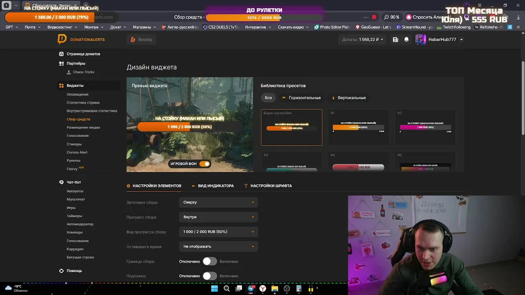Switch to Настройки элементов tab
This screenshot has width=525, height=295.
click(x=154, y=186)
